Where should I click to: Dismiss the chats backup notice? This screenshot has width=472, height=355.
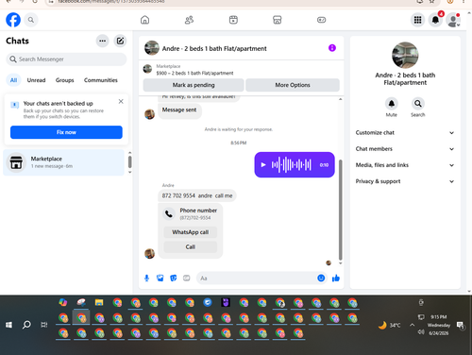pos(121,101)
